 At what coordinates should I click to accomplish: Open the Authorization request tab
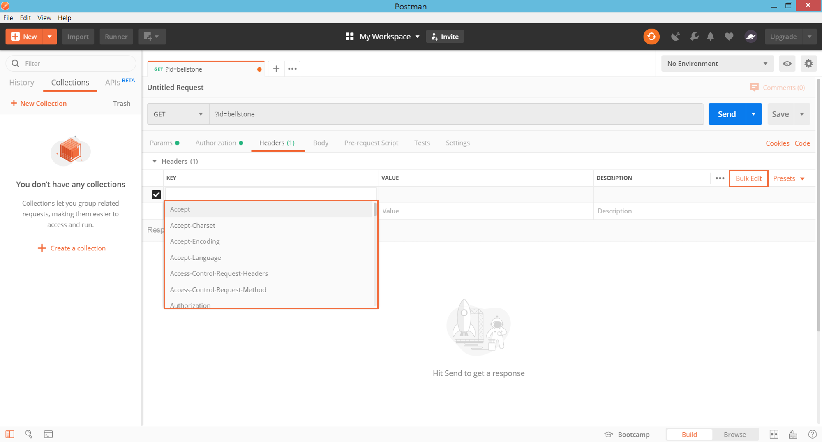[219, 143]
